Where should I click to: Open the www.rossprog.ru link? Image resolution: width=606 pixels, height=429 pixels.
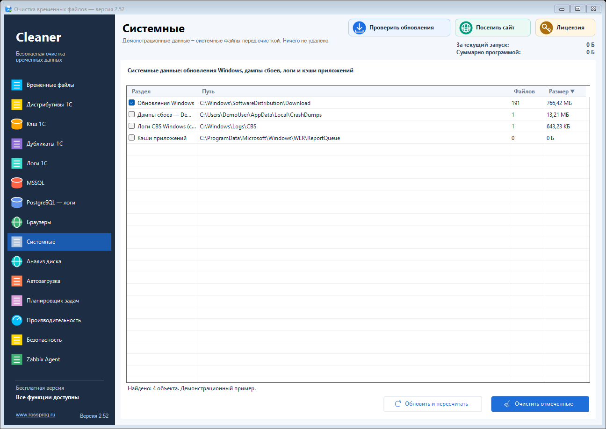coord(36,415)
